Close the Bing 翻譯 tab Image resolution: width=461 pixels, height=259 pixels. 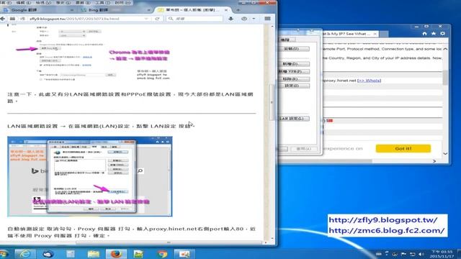tap(149, 10)
